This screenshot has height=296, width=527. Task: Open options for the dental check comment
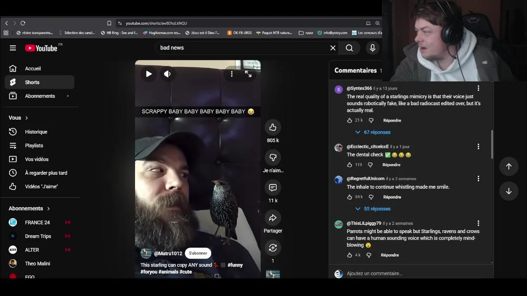point(478,147)
